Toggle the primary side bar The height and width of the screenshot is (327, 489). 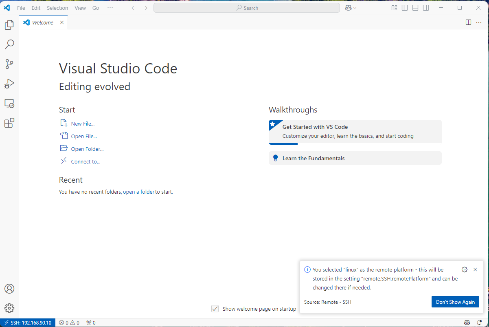pyautogui.click(x=405, y=8)
